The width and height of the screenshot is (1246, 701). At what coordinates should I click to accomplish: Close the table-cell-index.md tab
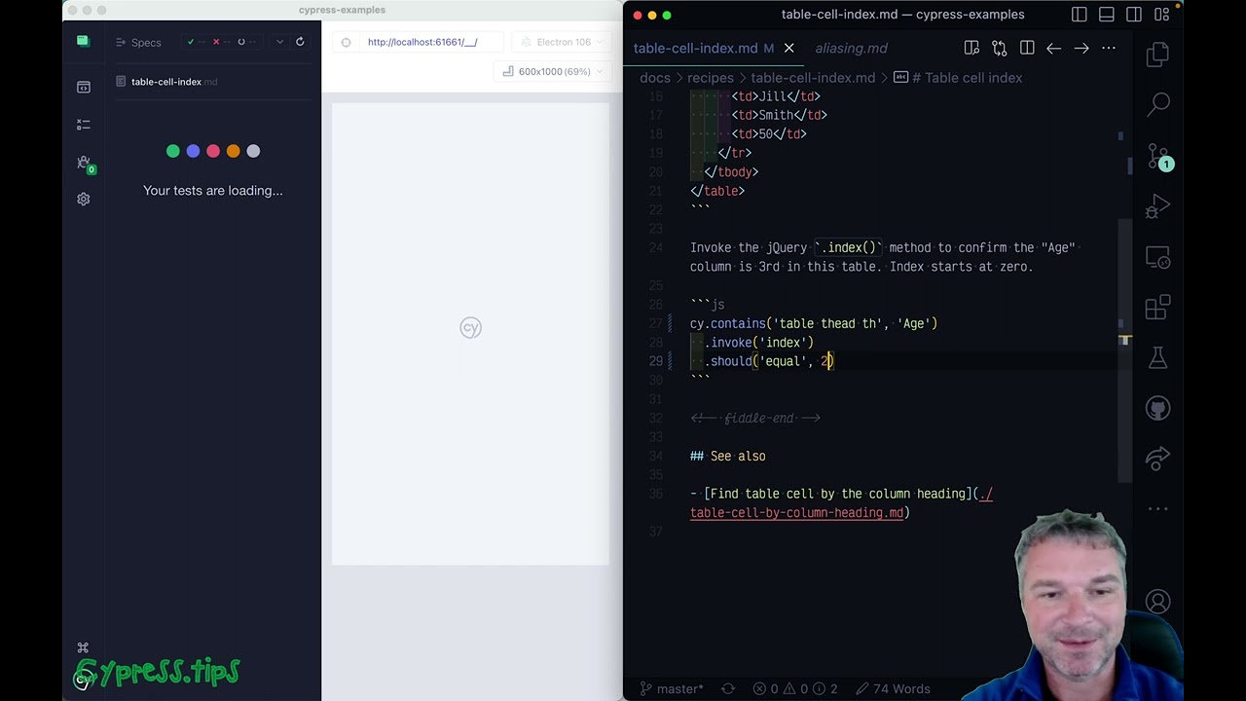789,49
